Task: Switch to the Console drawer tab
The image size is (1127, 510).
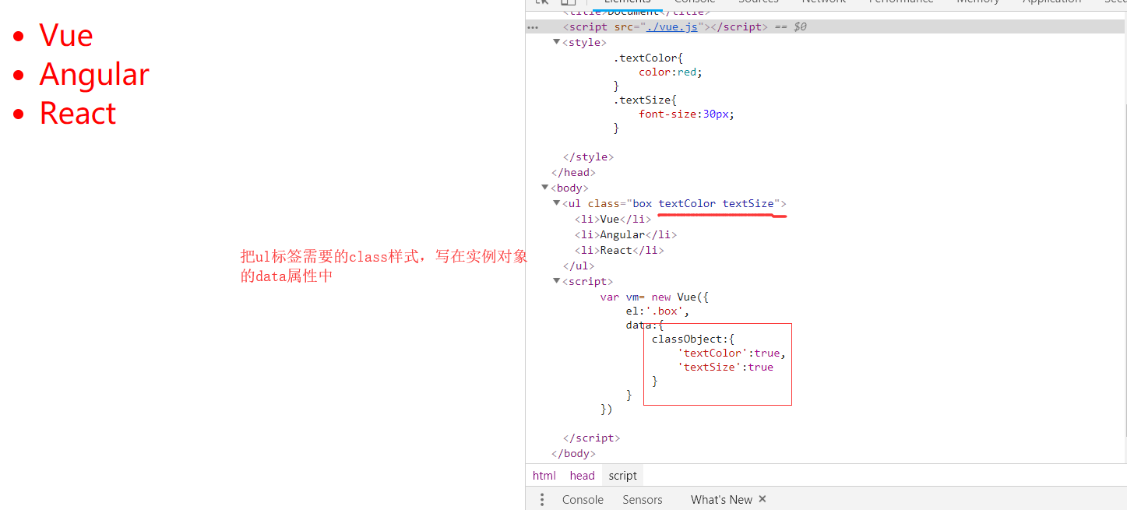Action: pyautogui.click(x=583, y=500)
